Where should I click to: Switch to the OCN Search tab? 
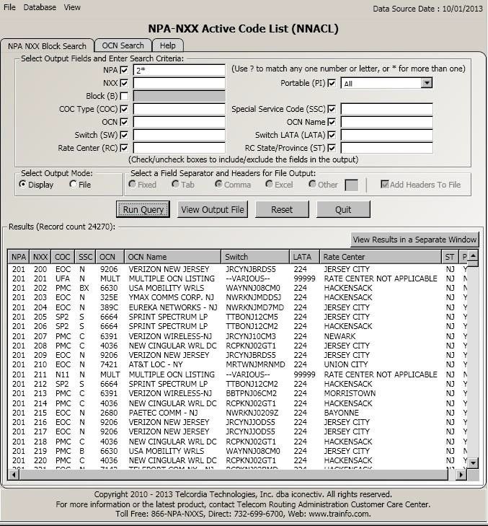click(123, 45)
